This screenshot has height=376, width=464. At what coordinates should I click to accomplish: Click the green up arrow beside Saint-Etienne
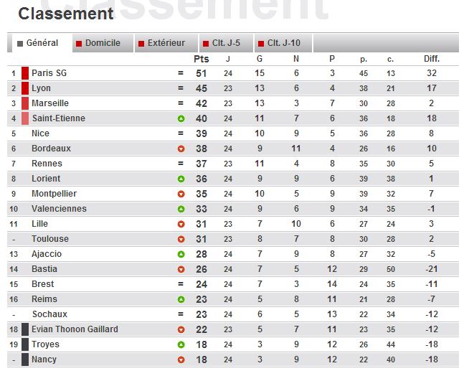pyautogui.click(x=181, y=118)
